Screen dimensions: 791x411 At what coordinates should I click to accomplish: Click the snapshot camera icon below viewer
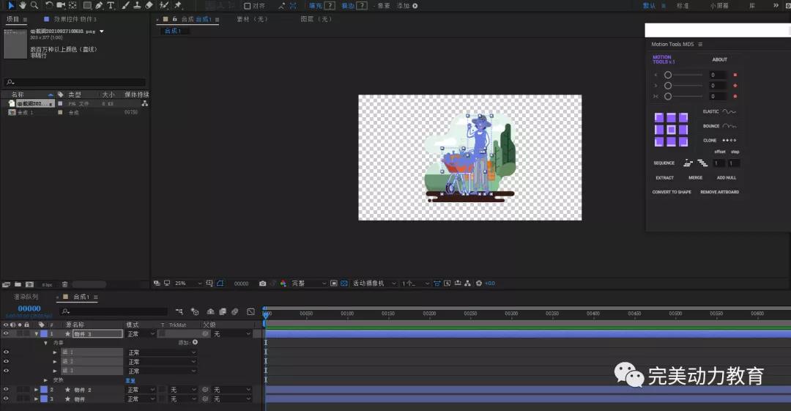[263, 284]
